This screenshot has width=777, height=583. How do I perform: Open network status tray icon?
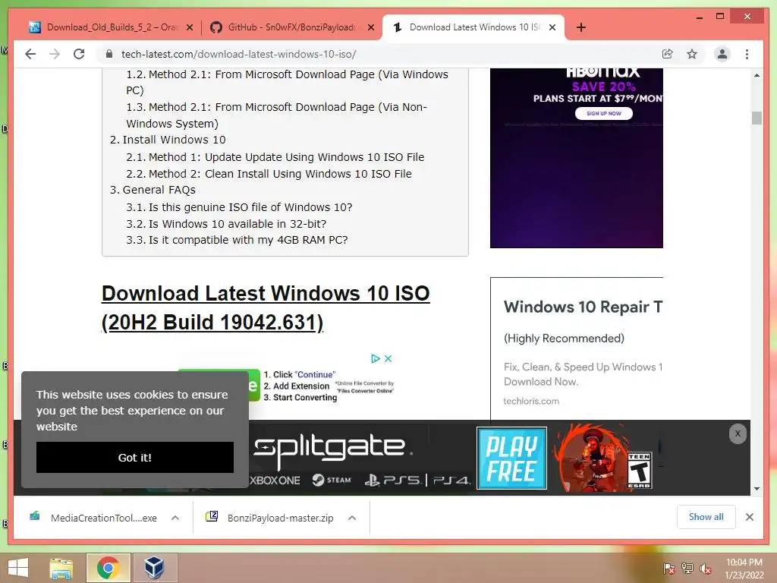point(687,569)
